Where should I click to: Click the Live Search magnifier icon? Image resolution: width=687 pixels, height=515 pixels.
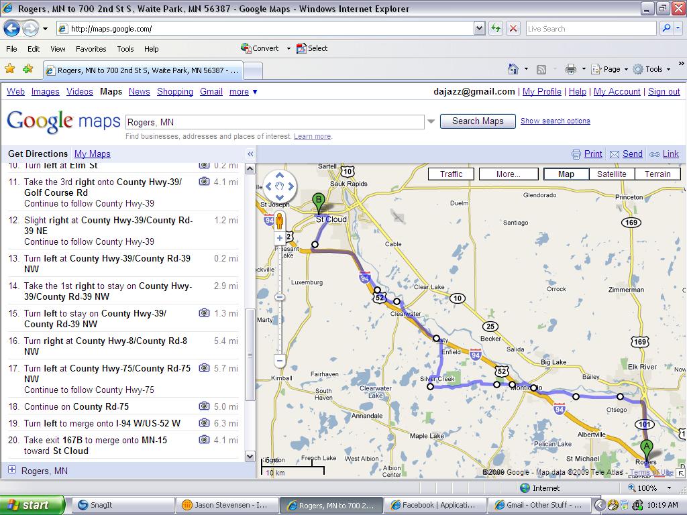tap(666, 28)
